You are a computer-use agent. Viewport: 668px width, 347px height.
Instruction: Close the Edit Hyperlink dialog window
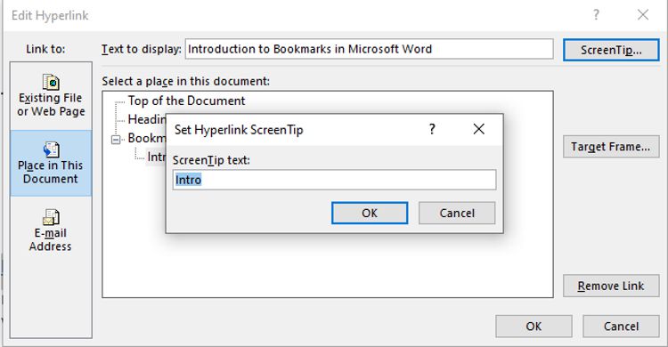tap(643, 15)
